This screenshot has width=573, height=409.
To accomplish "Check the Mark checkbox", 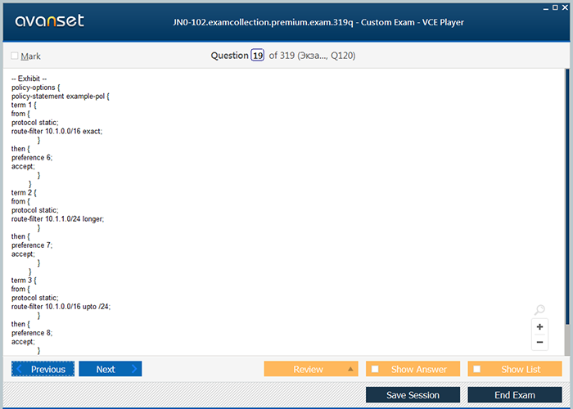I will click(x=15, y=56).
